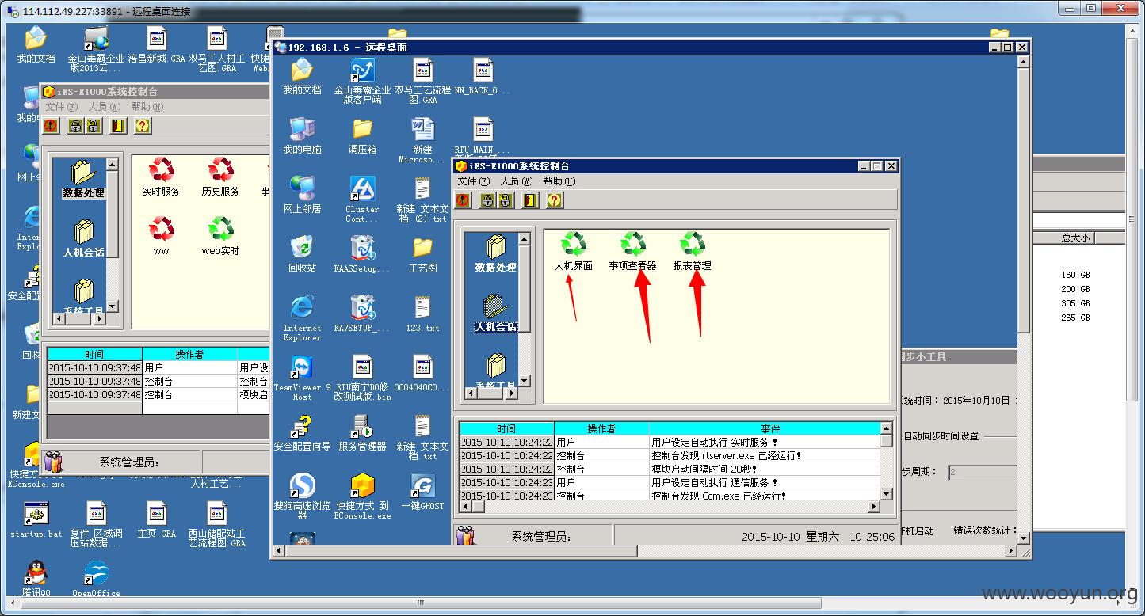Open 双马工人村工艺图.GRA on outer desktop
Viewport: 1145px width, 616px height.
tap(217, 49)
